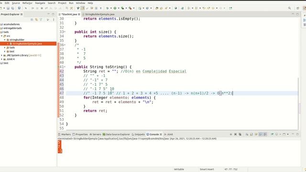Switch to the Data Source Explorer tab

tap(116, 134)
